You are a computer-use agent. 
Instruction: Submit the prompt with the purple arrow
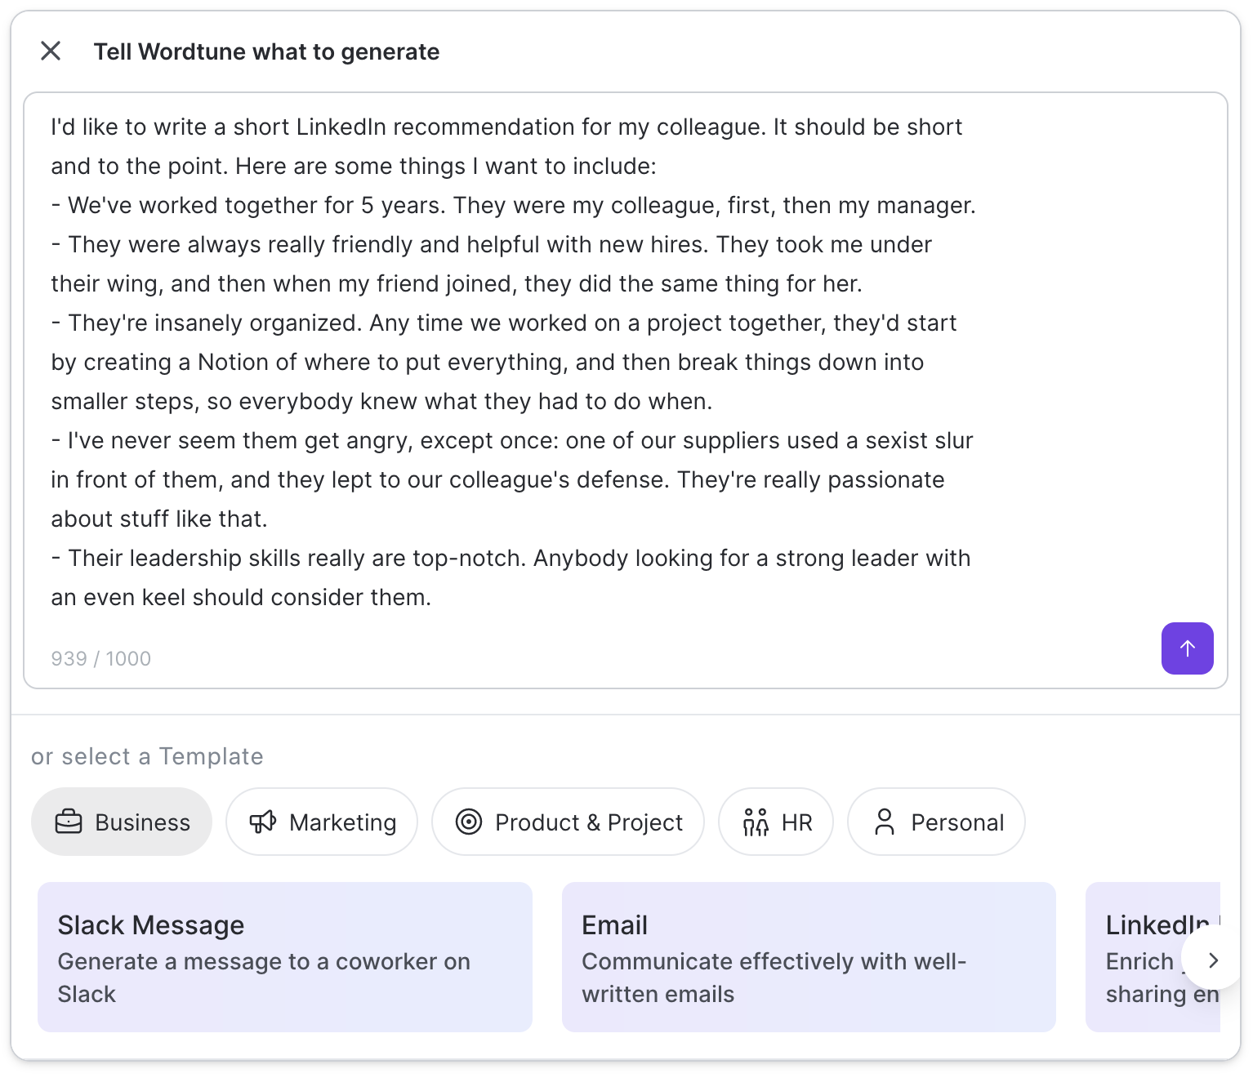click(x=1187, y=648)
